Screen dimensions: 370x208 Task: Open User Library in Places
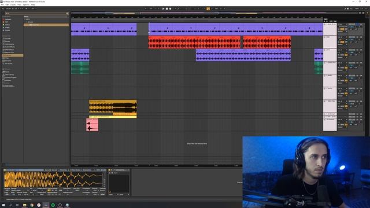pyautogui.click(x=9, y=75)
